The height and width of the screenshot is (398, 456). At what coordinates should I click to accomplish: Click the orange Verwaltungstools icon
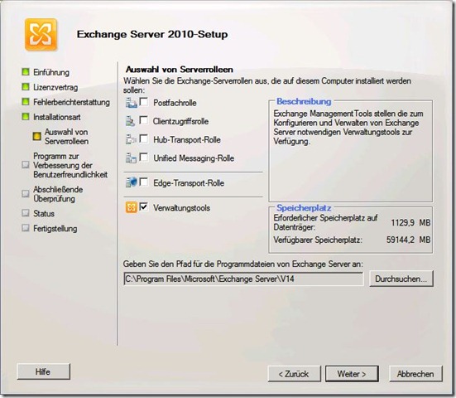coord(131,207)
